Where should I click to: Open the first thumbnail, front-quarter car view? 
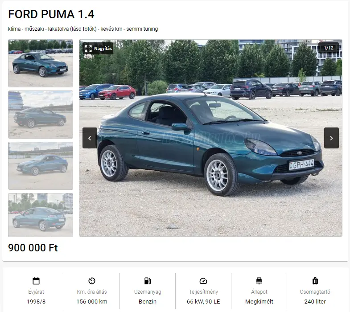41,63
